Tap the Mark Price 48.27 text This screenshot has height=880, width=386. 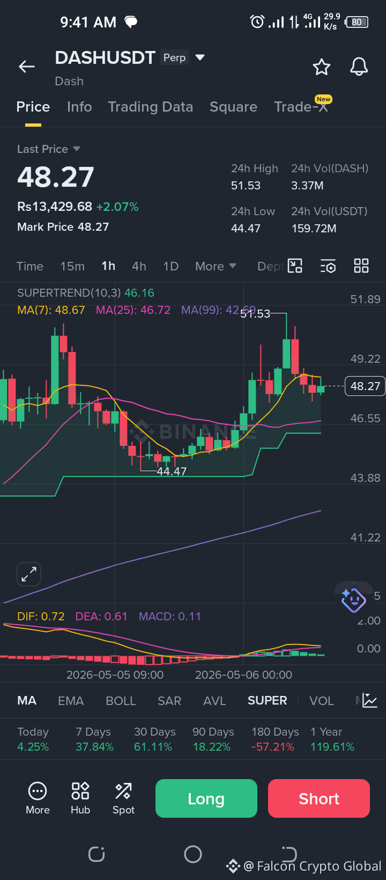click(x=63, y=227)
